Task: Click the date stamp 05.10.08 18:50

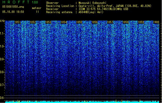Action: click(13, 12)
